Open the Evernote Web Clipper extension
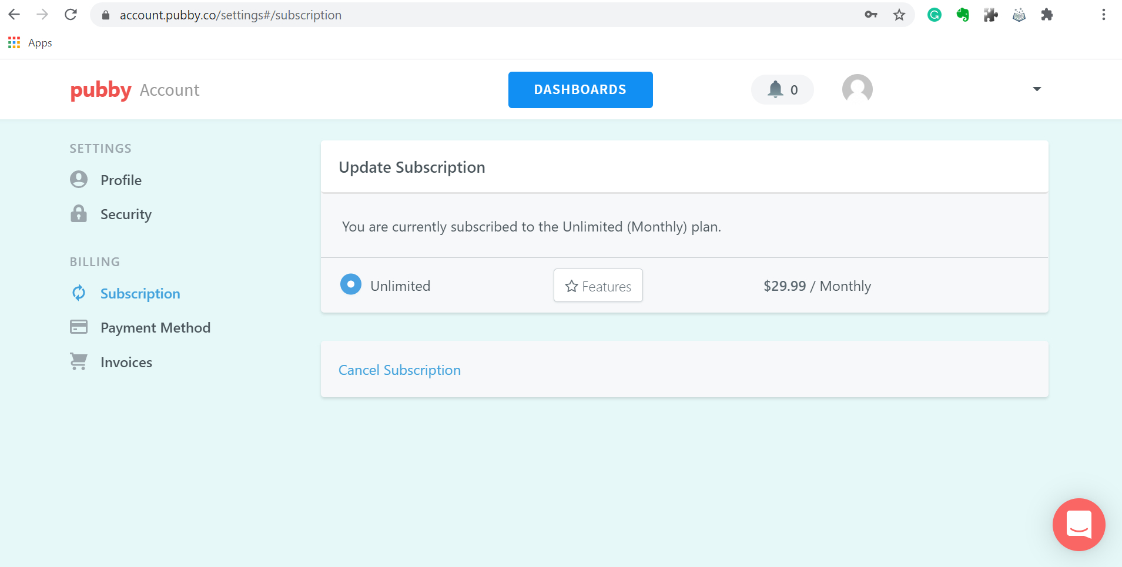This screenshot has width=1122, height=567. tap(963, 15)
